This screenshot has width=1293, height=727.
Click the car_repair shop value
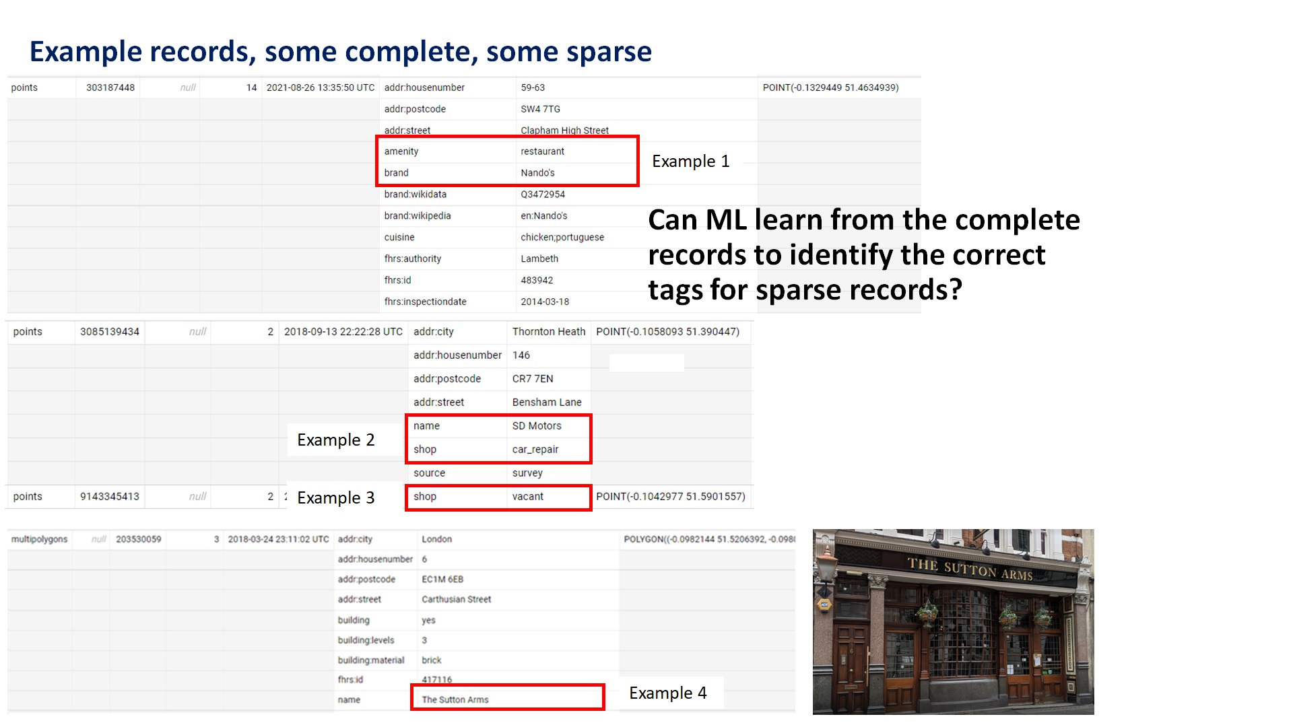tap(535, 450)
